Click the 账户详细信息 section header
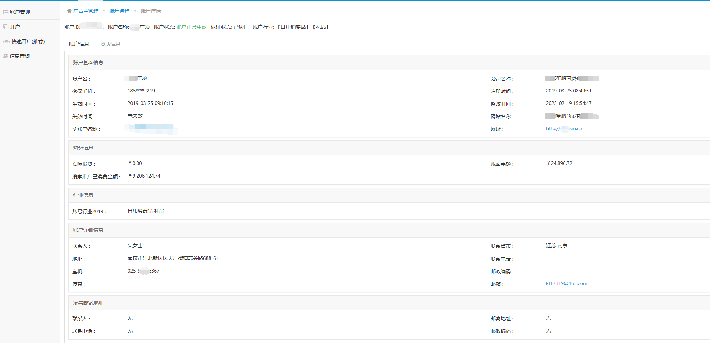Screen dimensions: 710x343 (88, 230)
